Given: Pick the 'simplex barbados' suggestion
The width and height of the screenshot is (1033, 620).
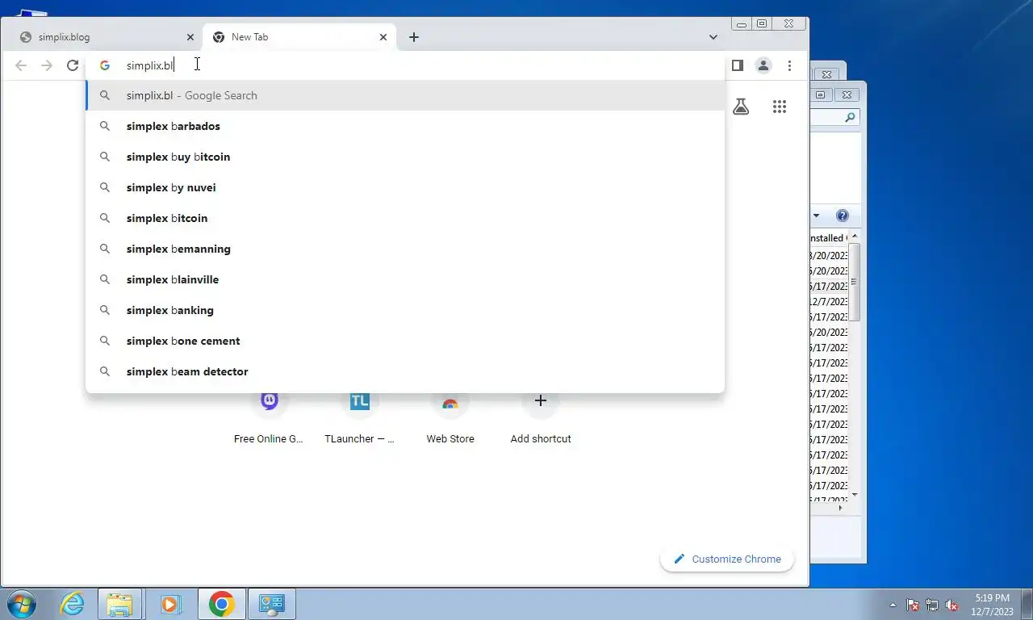Looking at the screenshot, I should click(x=405, y=126).
